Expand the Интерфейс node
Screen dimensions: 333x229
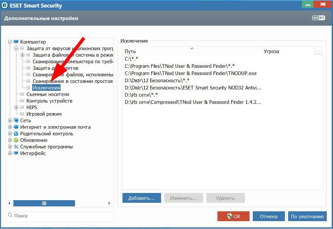(10, 153)
